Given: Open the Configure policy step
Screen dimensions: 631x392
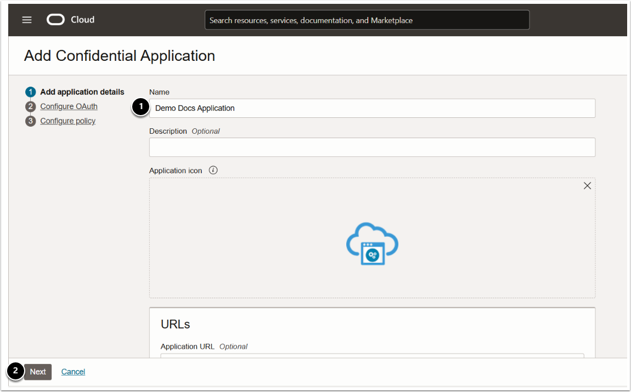Looking at the screenshot, I should point(67,121).
